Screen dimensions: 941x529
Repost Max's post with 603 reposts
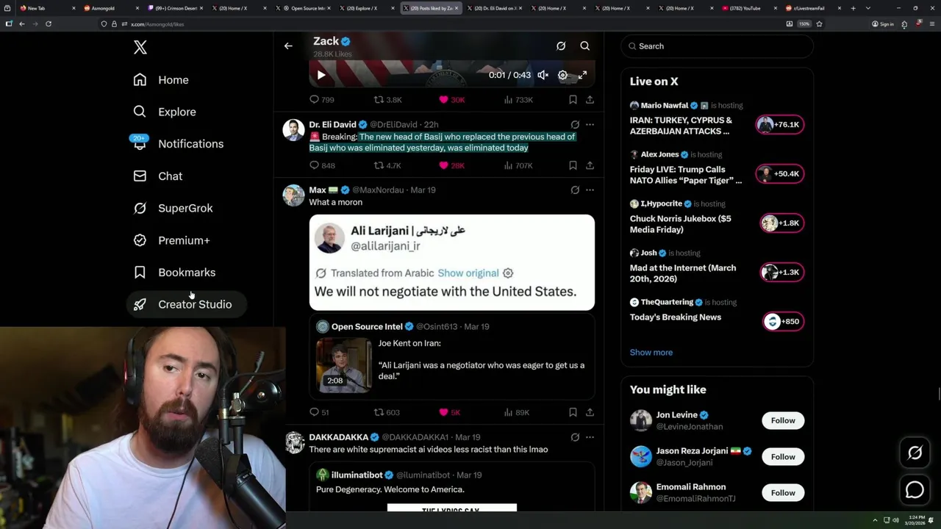click(387, 413)
